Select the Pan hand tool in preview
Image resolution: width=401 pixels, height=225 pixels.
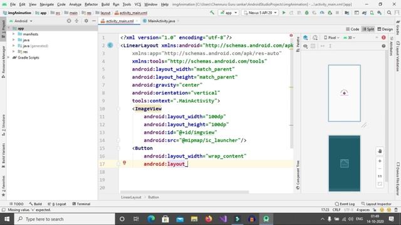(x=380, y=151)
